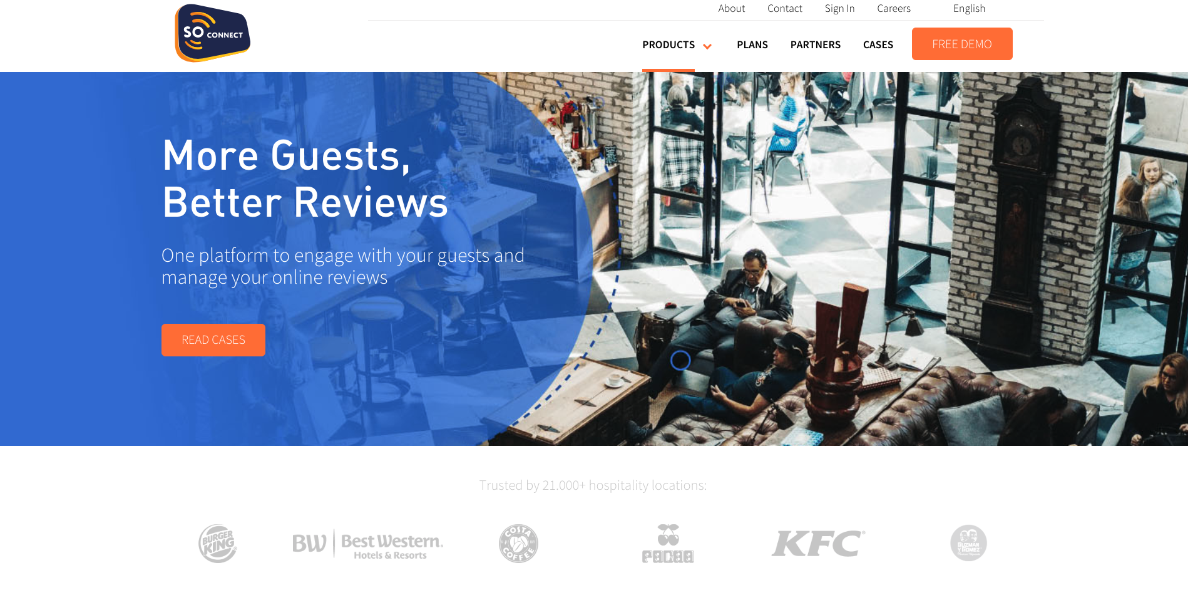Click the READ CASES button
The height and width of the screenshot is (600, 1188).
[x=213, y=340]
